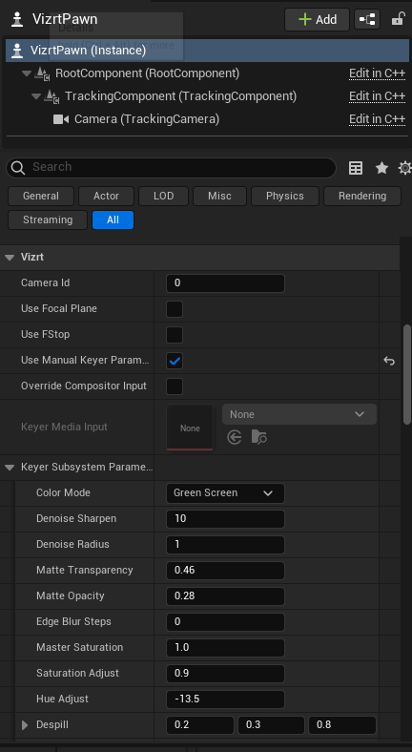412x752 pixels.
Task: Open Edit in C++ for TrackingComponent
Action: pos(377,96)
